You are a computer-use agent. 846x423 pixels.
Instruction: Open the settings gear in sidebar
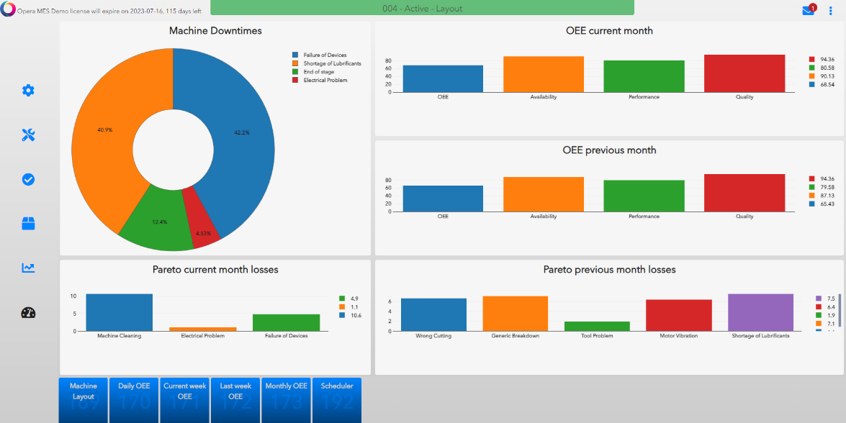pyautogui.click(x=28, y=91)
